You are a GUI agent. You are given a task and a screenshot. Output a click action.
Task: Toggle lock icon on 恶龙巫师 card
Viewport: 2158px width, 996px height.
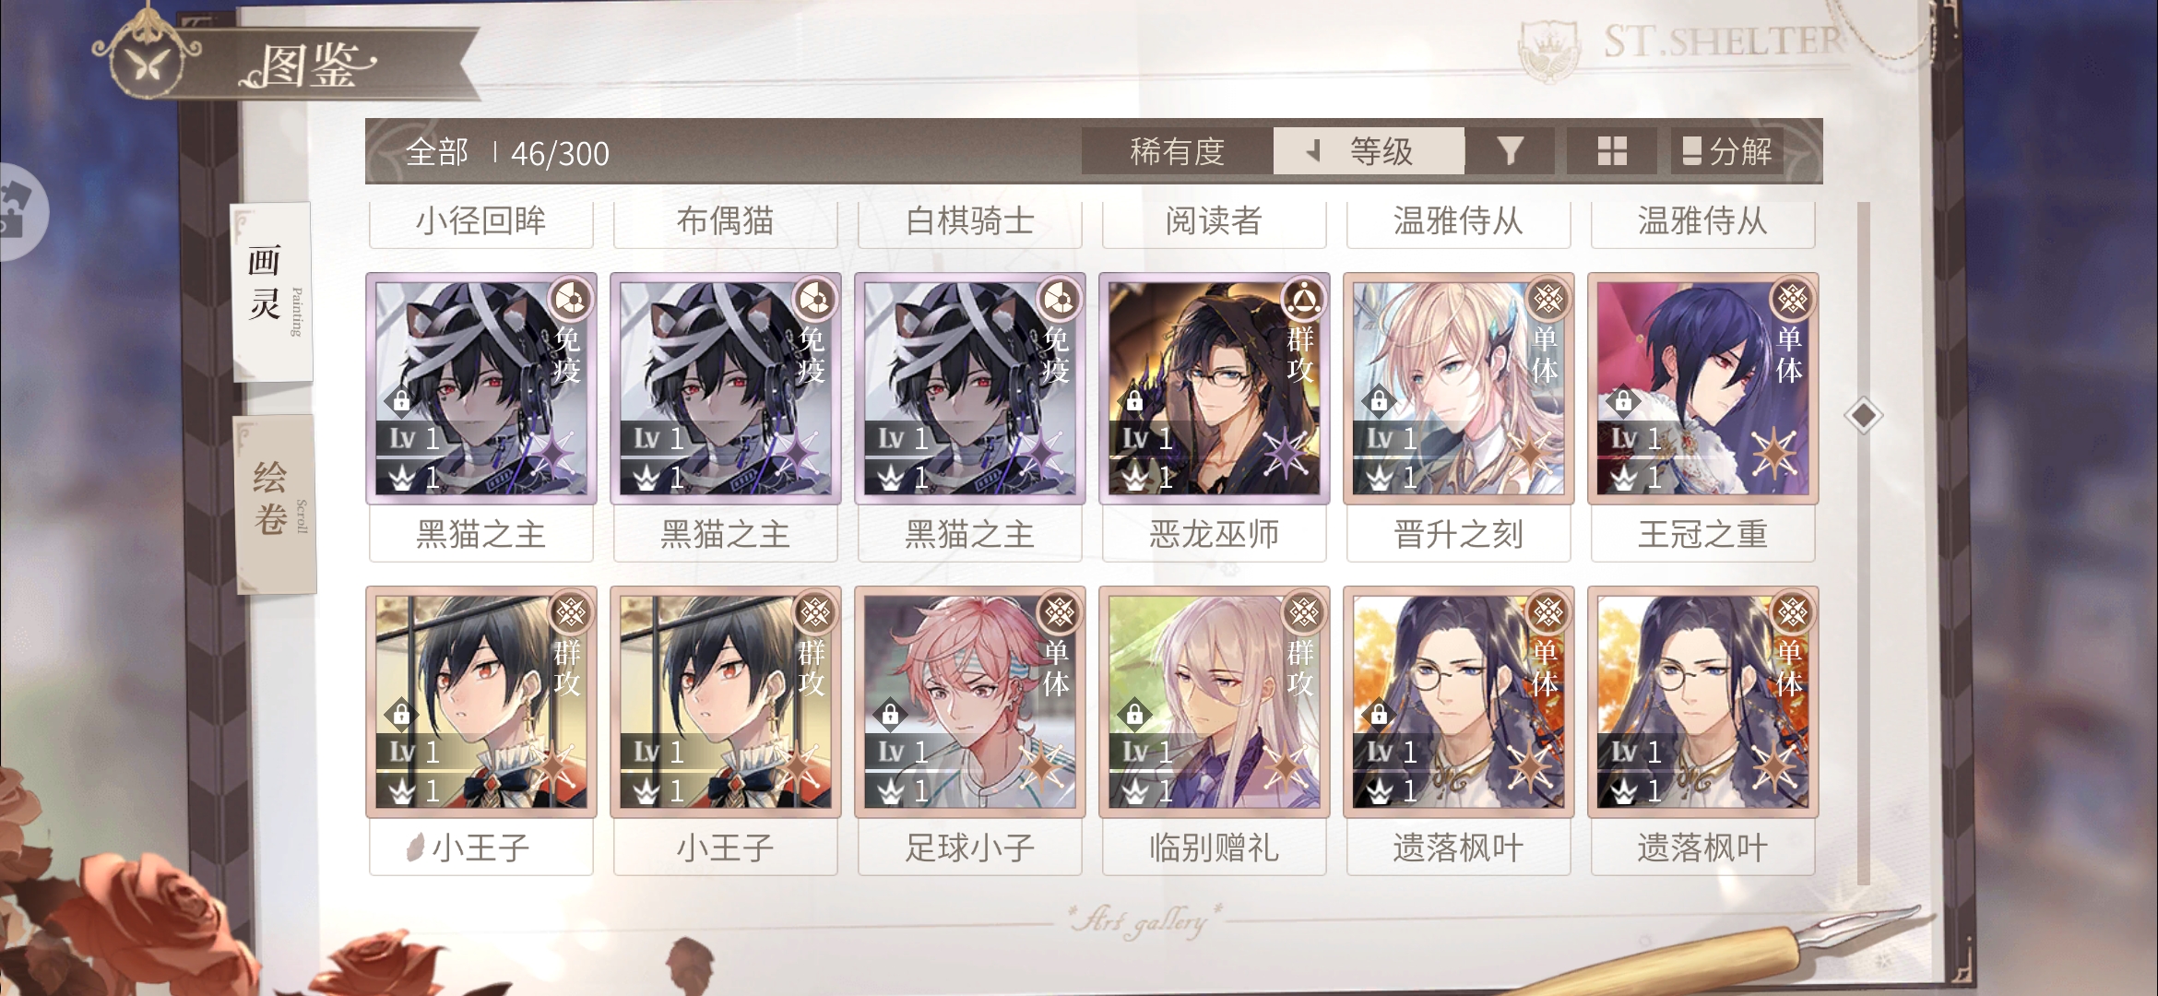click(1134, 401)
